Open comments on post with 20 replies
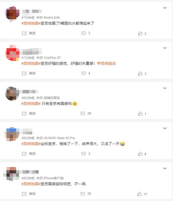This screenshot has height=201, width=173. [86, 113]
